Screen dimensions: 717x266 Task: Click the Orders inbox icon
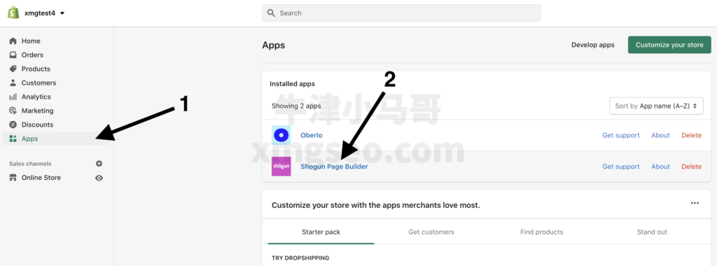tap(13, 55)
